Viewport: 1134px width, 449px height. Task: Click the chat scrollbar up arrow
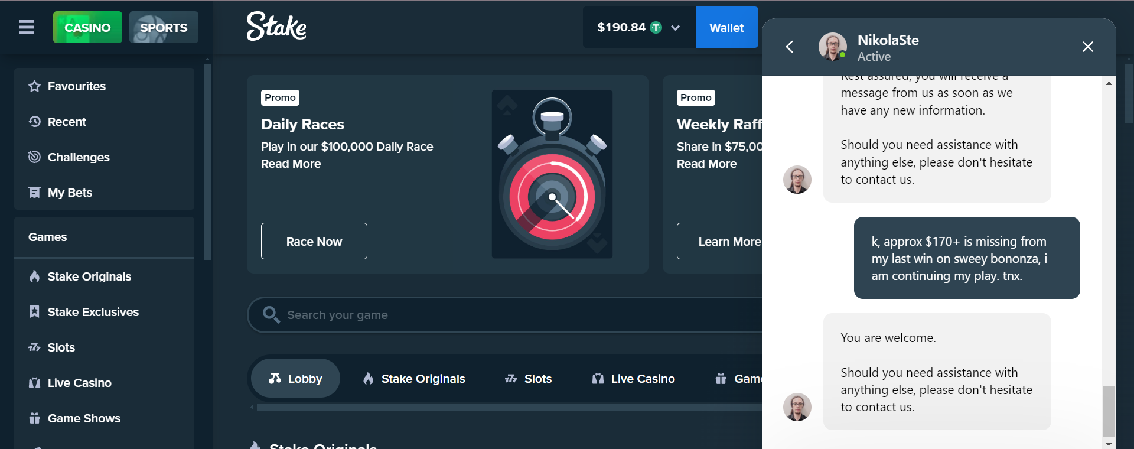[x=1109, y=83]
